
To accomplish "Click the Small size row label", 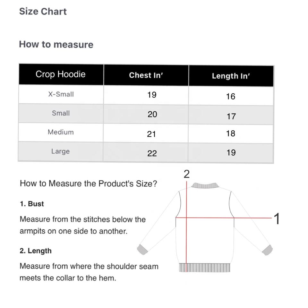I will click(61, 113).
